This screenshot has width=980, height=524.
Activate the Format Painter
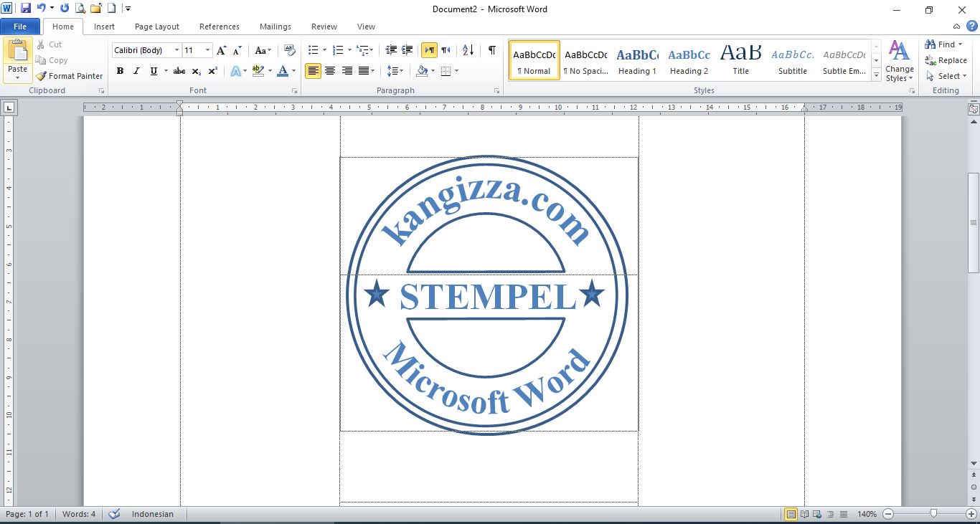coord(70,76)
